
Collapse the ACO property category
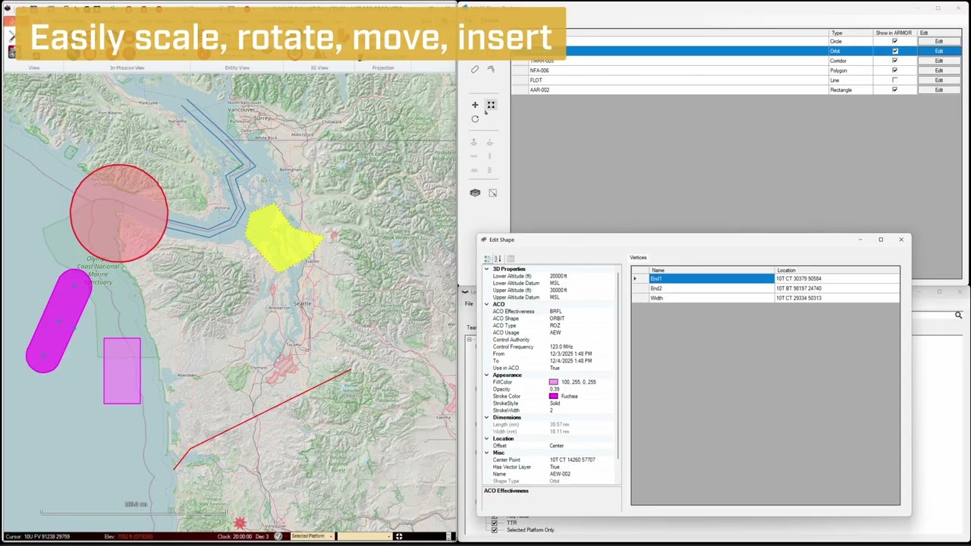click(487, 304)
